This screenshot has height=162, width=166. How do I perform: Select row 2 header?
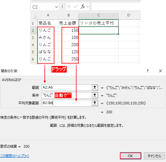[x=33, y=30]
